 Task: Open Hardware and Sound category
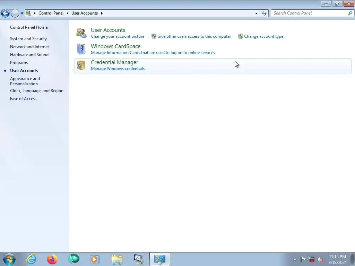[29, 55]
